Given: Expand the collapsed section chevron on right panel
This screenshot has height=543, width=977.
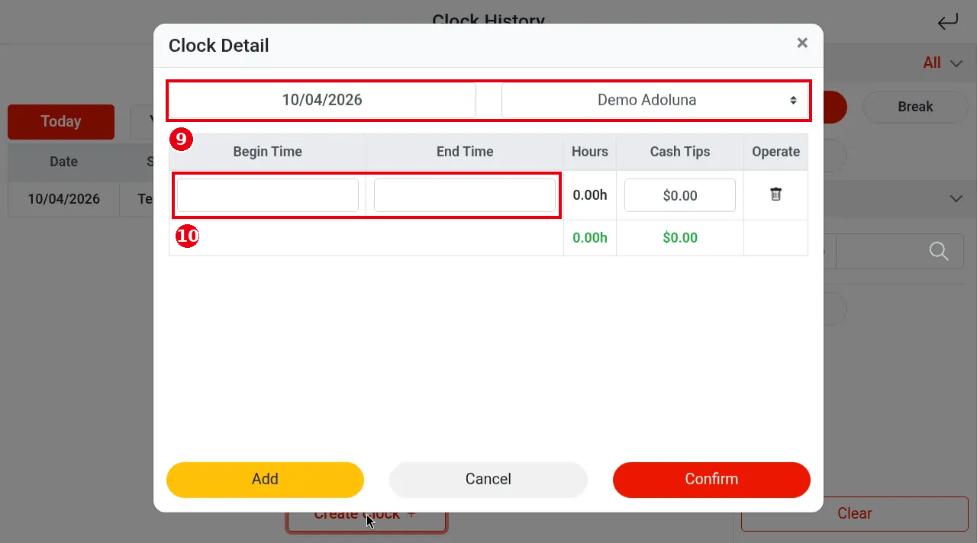Looking at the screenshot, I should (x=956, y=198).
